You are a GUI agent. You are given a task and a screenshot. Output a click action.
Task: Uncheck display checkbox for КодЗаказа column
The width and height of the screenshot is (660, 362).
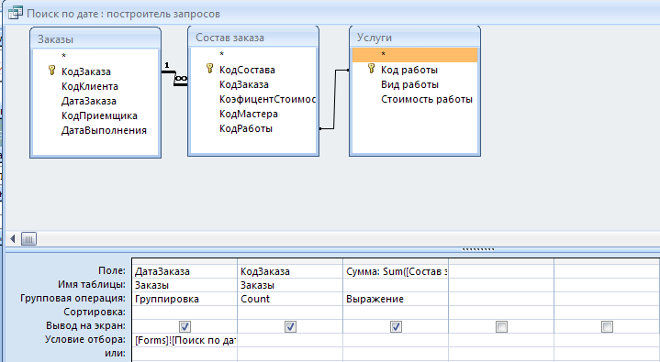(290, 326)
